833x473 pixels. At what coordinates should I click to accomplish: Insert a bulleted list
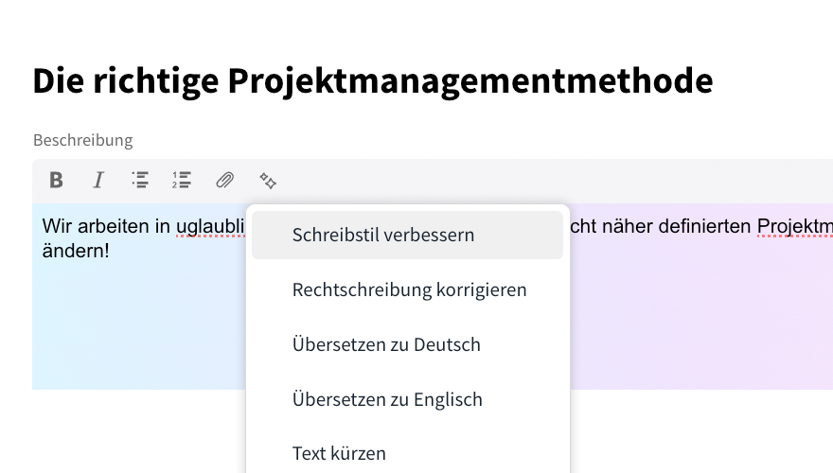click(140, 180)
